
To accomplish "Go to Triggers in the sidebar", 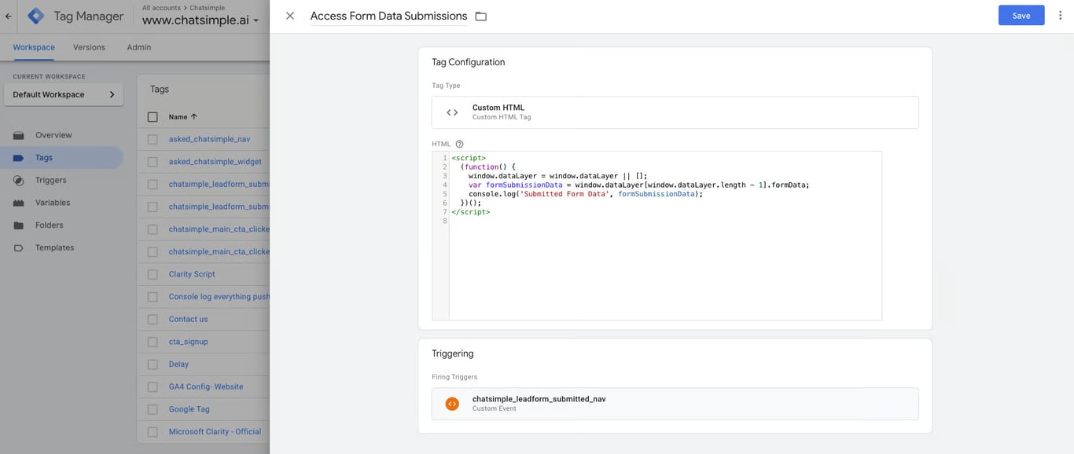I will point(50,180).
